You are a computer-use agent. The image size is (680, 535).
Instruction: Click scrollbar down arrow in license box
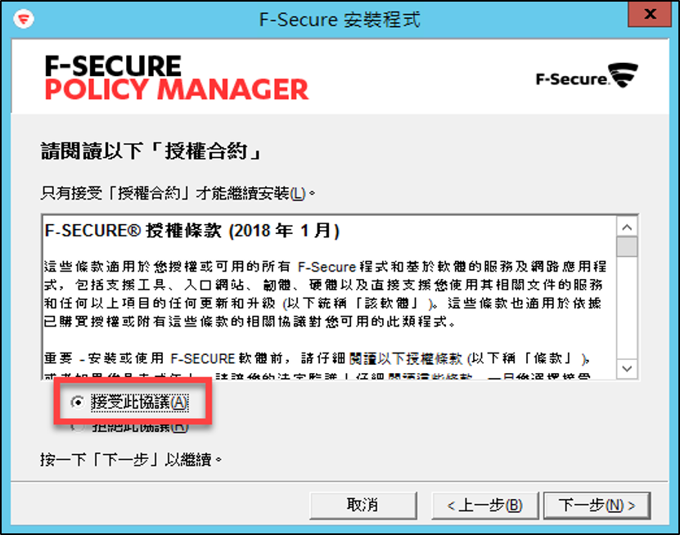pos(627,369)
